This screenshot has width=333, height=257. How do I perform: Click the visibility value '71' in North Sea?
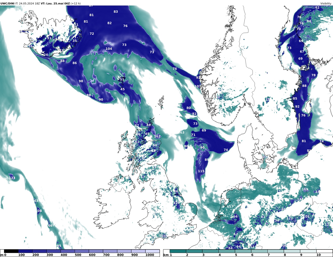tap(193, 135)
